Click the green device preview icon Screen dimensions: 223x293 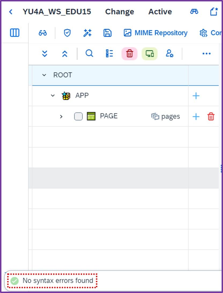[150, 54]
